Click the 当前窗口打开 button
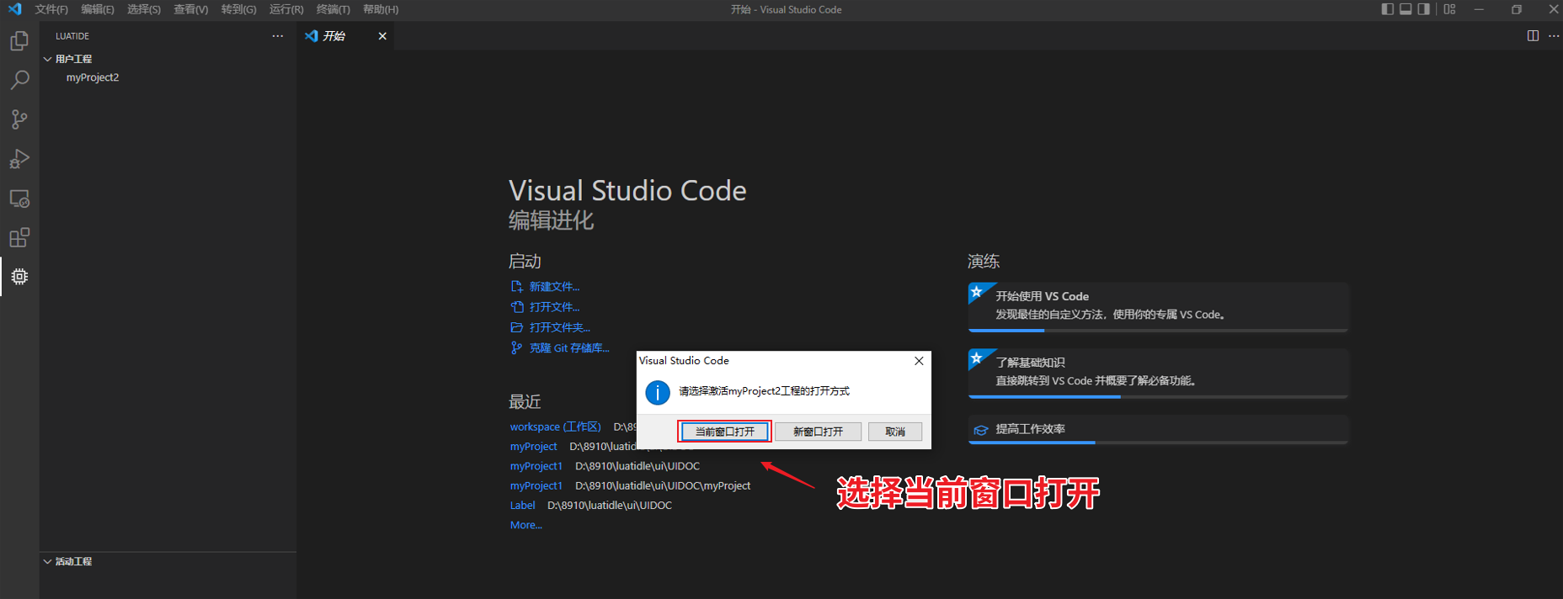The height and width of the screenshot is (599, 1563). [x=724, y=432]
